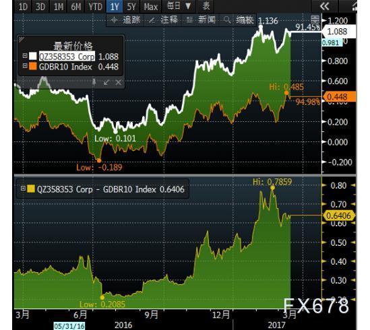Open the 表 table view
Image resolution: width=370 pixels, height=330 pixels.
[x=206, y=6]
